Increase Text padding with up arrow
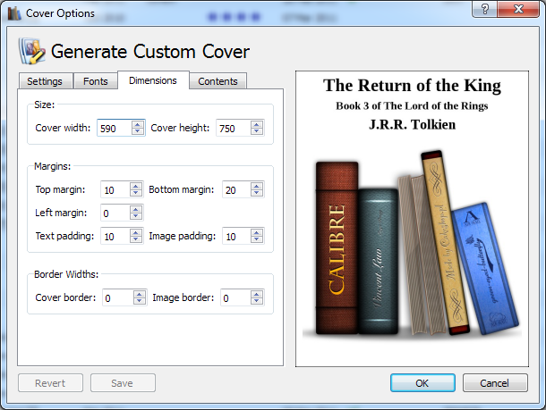The image size is (546, 410). [136, 232]
